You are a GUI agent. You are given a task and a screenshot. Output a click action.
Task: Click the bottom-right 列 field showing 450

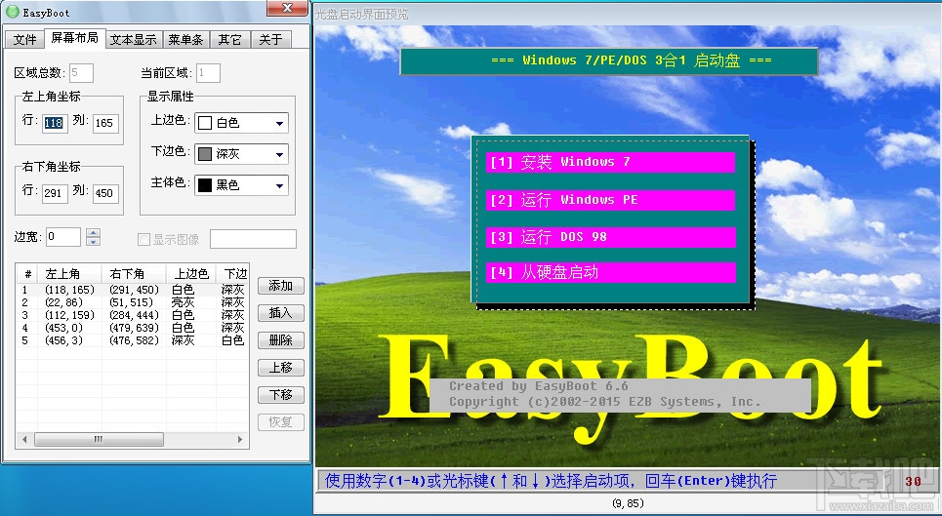[105, 193]
